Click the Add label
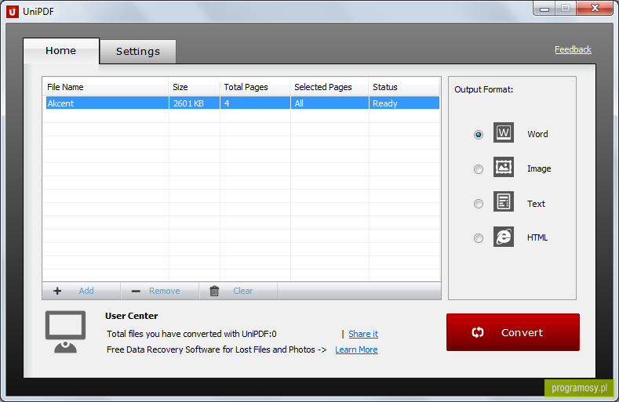619x402 pixels. 86,291
